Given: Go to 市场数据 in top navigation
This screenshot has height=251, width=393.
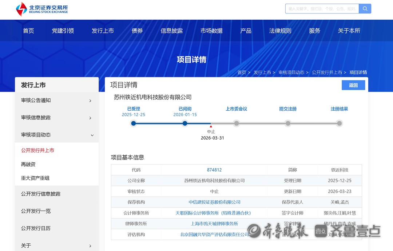Looking at the screenshot, I should click(211, 31).
